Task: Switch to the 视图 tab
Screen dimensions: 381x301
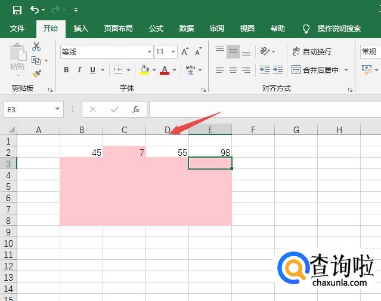Action: click(247, 29)
